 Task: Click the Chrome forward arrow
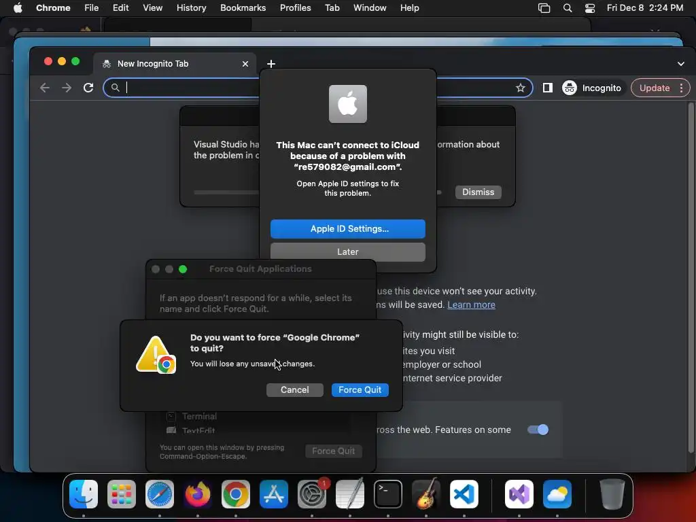[67, 88]
